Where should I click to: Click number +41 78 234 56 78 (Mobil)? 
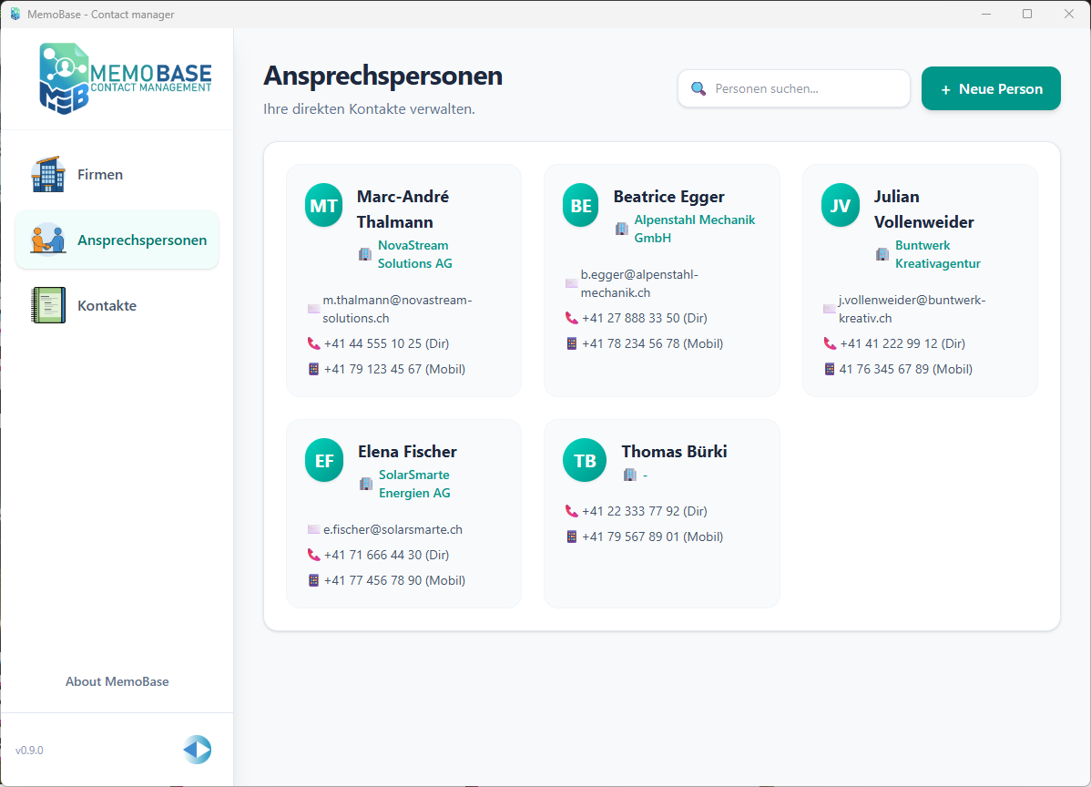point(653,343)
